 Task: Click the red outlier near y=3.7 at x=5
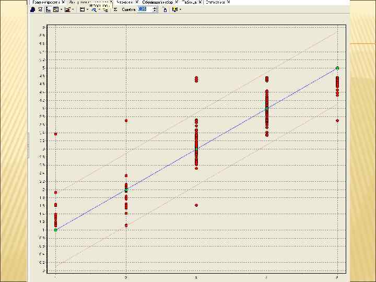[337, 121]
